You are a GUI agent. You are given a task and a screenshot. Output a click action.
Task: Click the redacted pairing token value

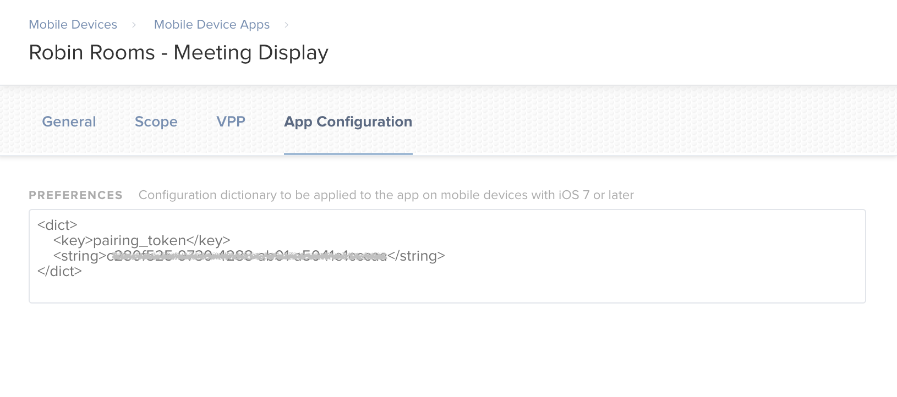[x=248, y=256]
